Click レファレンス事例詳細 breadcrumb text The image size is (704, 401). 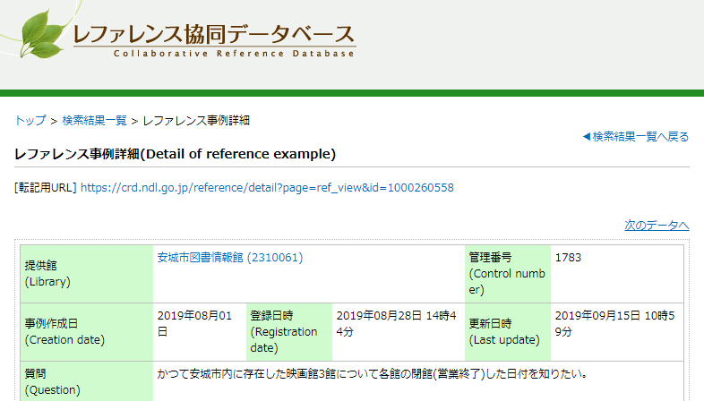click(x=196, y=121)
